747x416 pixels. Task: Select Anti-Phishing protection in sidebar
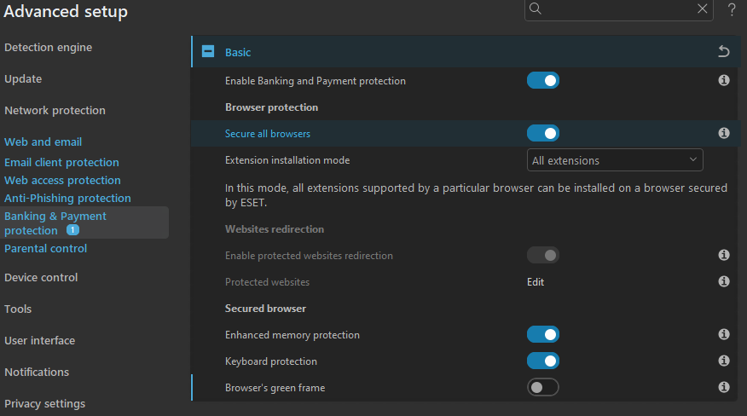point(67,199)
